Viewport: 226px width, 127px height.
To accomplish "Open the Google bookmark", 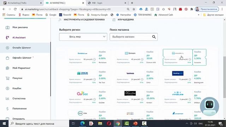I will [51, 15].
